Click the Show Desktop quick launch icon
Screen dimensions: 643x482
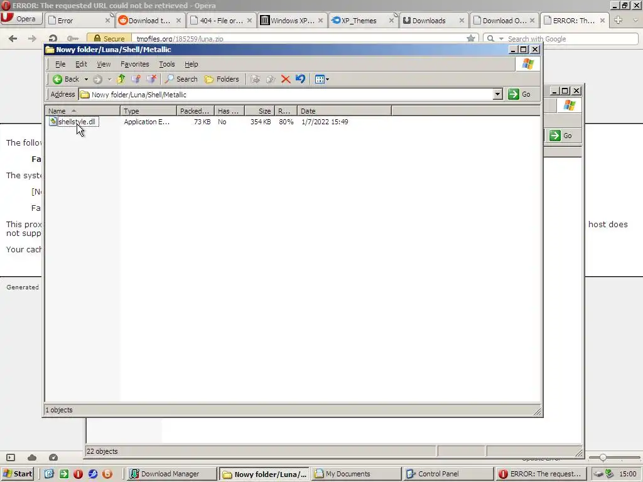tap(49, 474)
